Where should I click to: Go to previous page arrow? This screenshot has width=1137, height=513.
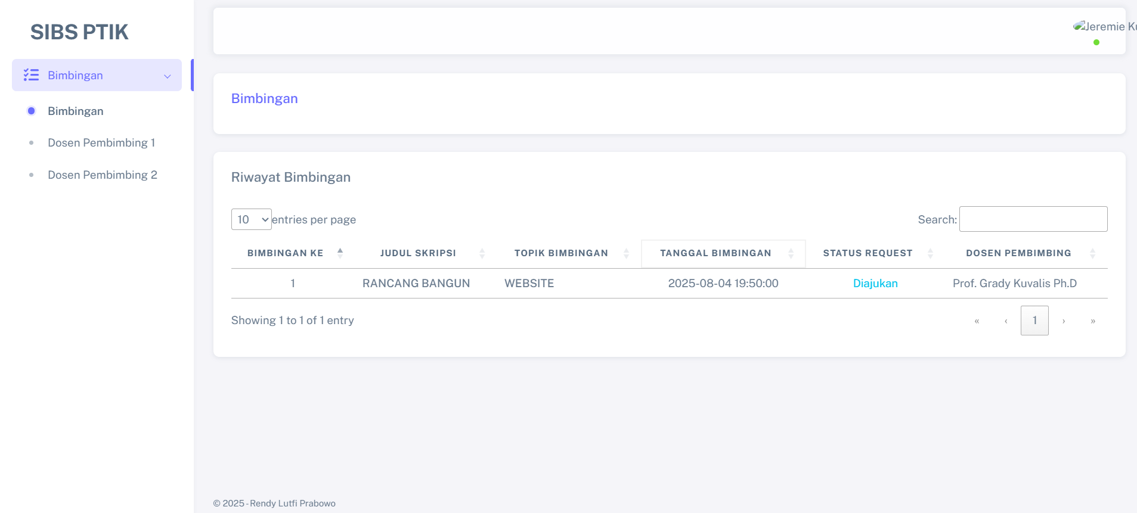tap(1006, 321)
